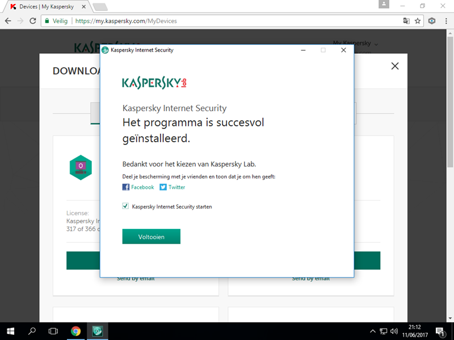This screenshot has width=454, height=340.
Task: Click the my.kaspersky.com address bar
Action: click(227, 21)
